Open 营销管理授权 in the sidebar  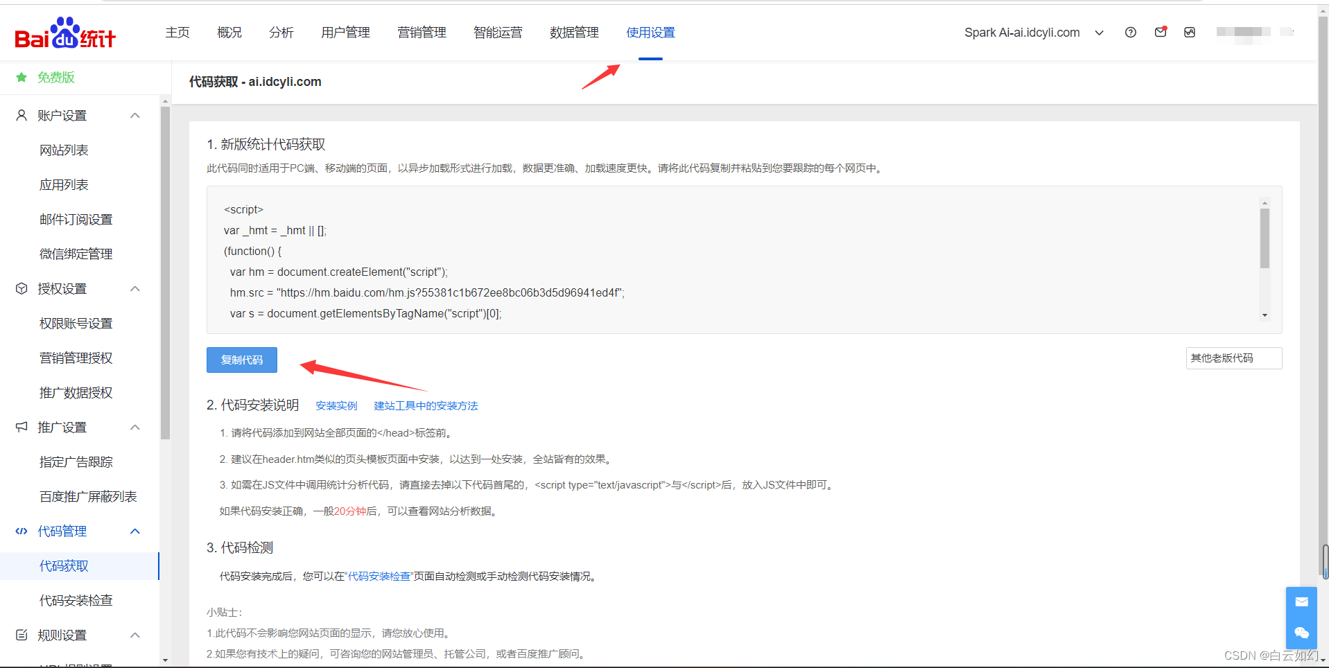(x=76, y=358)
